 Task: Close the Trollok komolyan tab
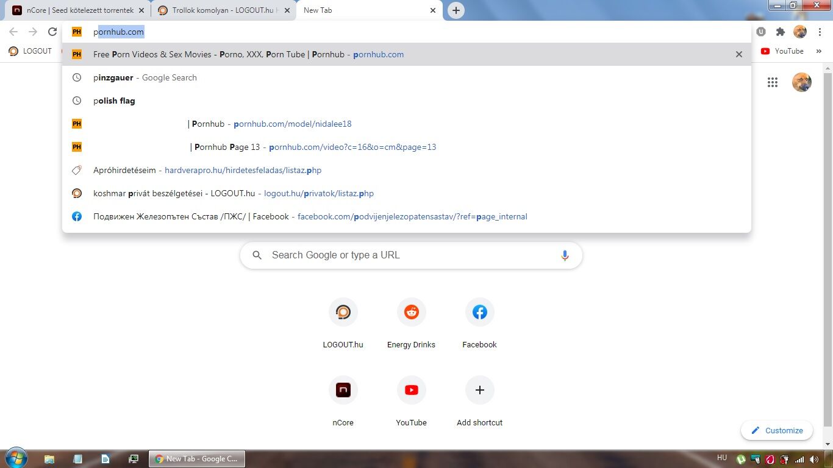click(287, 10)
